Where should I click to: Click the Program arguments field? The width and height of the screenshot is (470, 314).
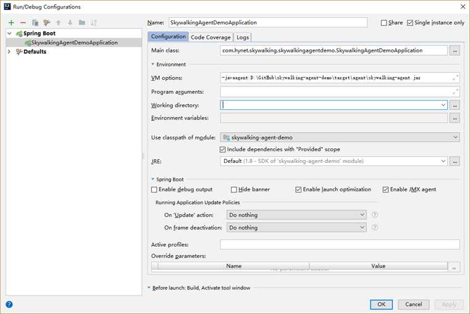340,91
